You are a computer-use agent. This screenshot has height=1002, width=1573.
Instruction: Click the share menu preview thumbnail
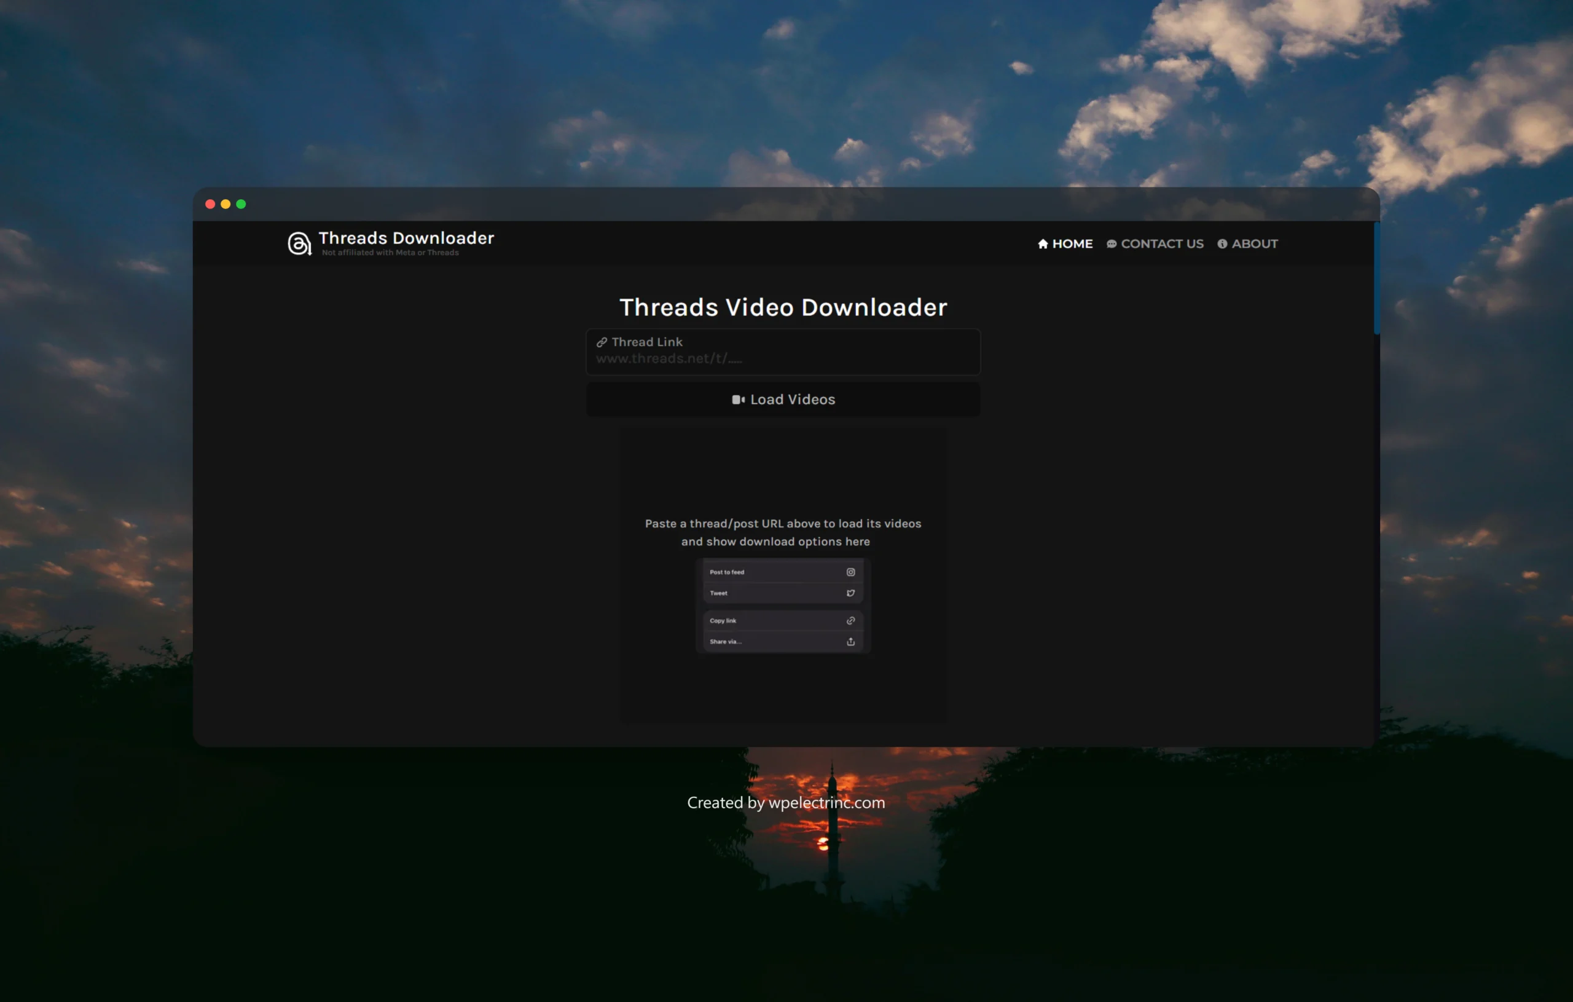(x=783, y=606)
